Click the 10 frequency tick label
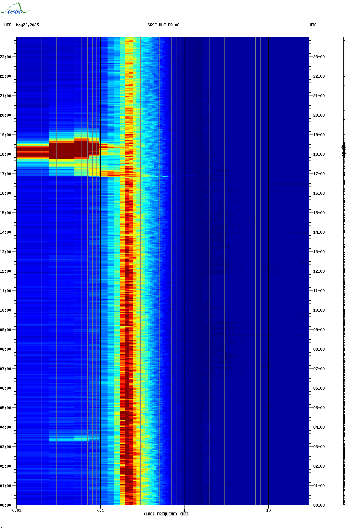The height and width of the screenshot is (531, 358). (268, 511)
